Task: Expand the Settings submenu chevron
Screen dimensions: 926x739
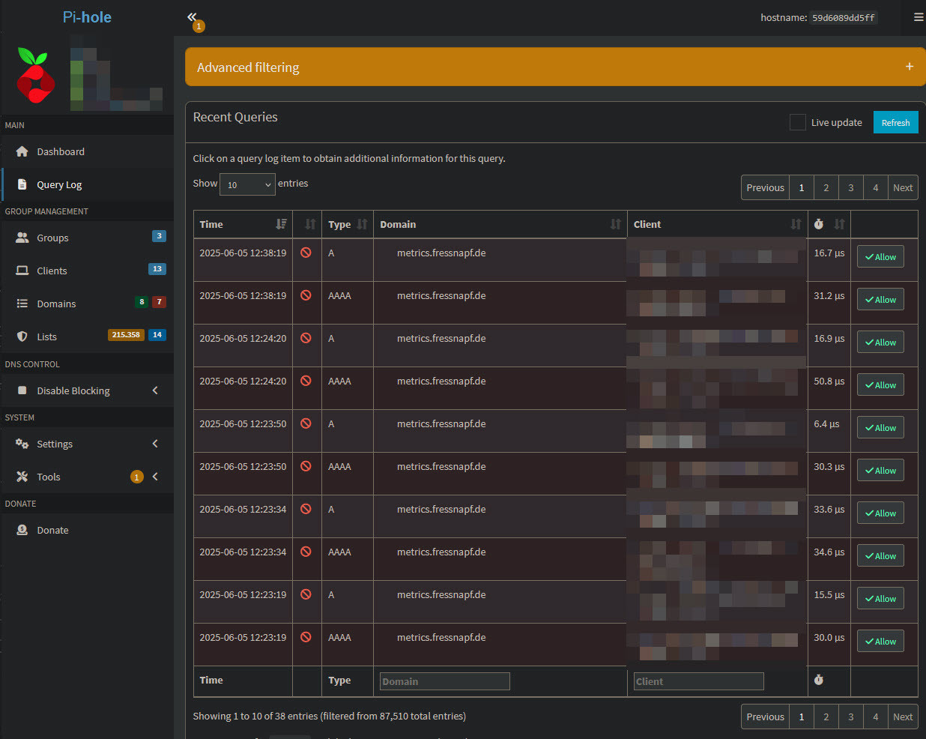Action: point(155,444)
